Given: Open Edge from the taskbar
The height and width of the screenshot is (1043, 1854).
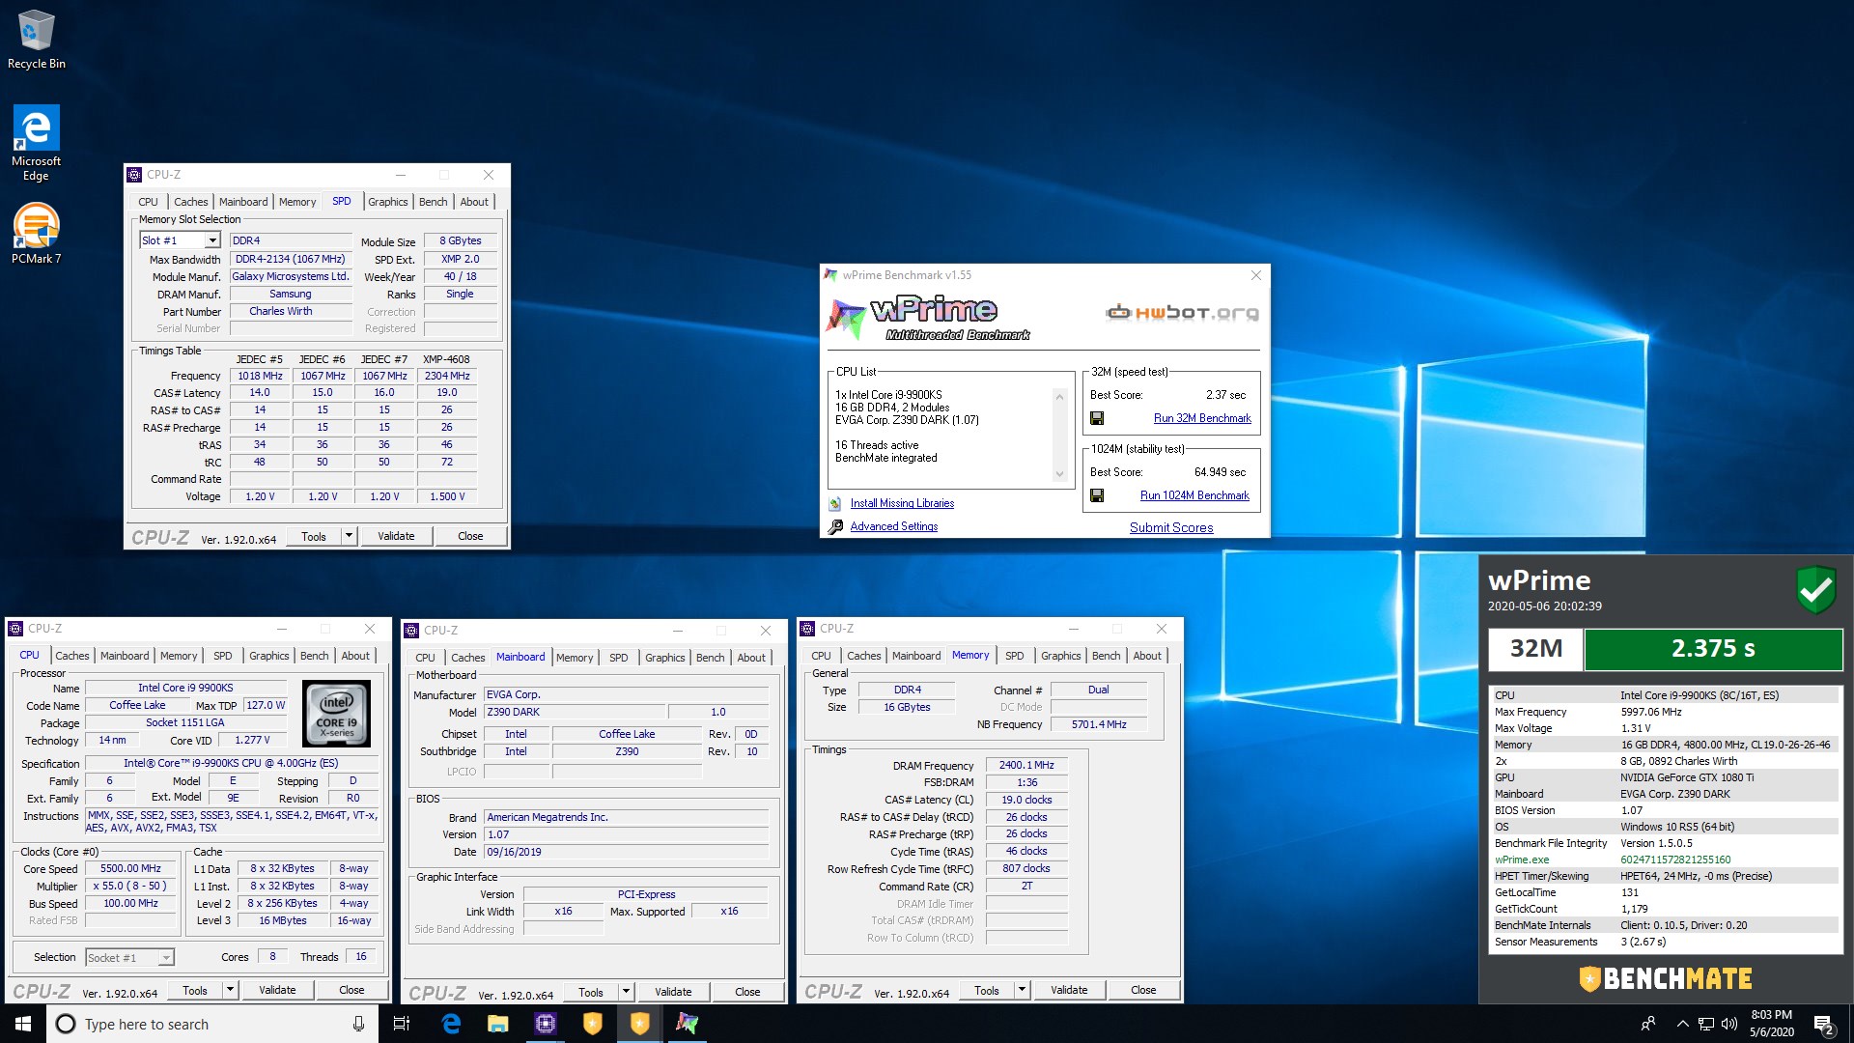Looking at the screenshot, I should (x=450, y=1024).
